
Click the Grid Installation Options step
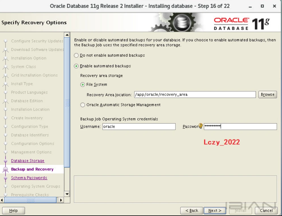pos(34,75)
